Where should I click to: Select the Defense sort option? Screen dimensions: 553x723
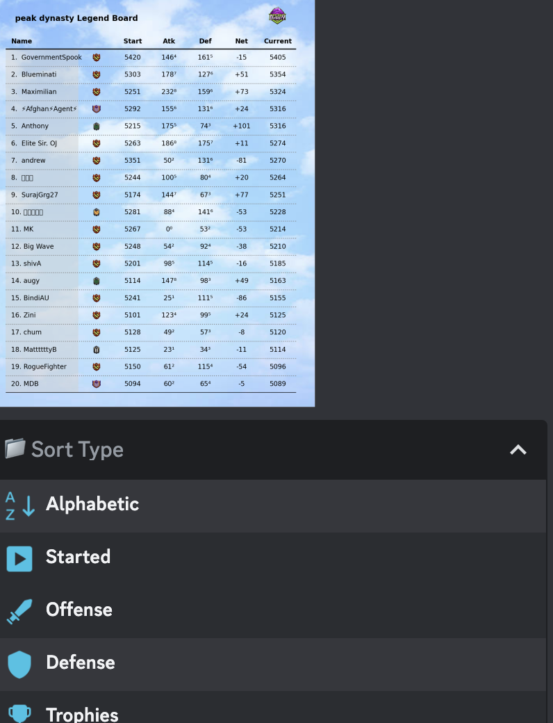pyautogui.click(x=81, y=663)
